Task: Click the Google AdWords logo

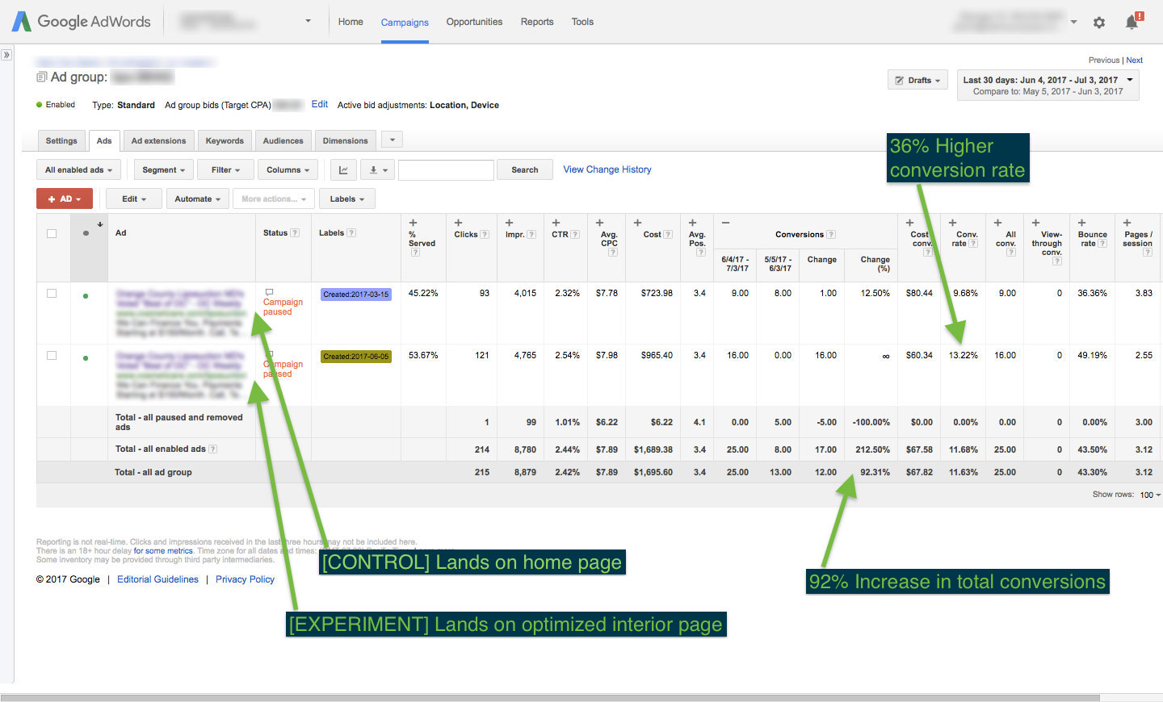Action: [82, 22]
